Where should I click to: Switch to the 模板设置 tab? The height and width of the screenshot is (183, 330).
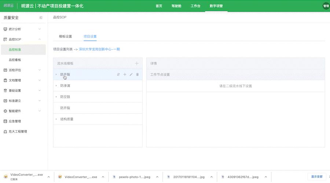tap(65, 37)
